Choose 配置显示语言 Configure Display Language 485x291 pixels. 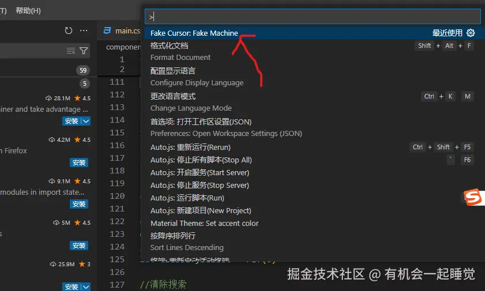coord(313,77)
